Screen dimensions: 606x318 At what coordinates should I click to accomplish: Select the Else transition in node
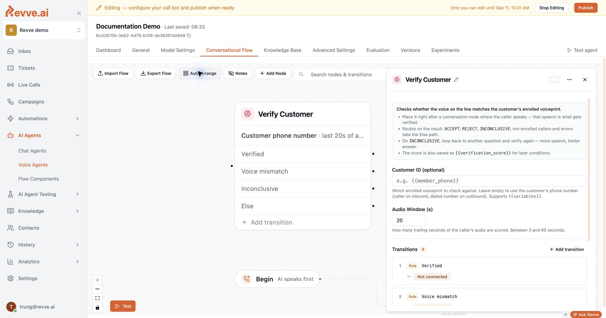pos(303,206)
